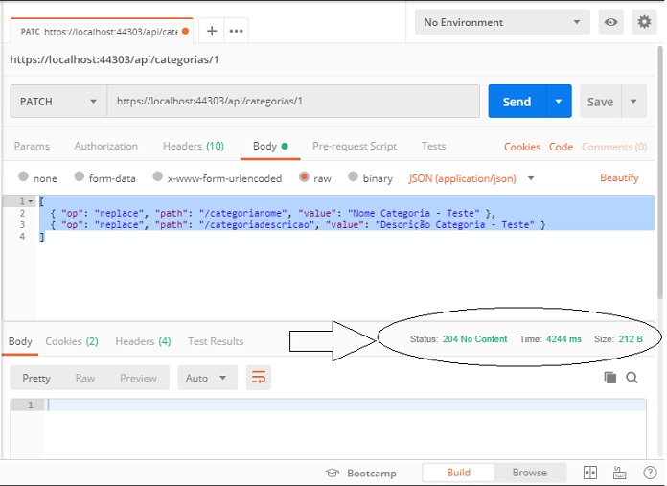Screen dimensions: 667x486
Task: Open the Cookies link
Action: [x=522, y=147]
